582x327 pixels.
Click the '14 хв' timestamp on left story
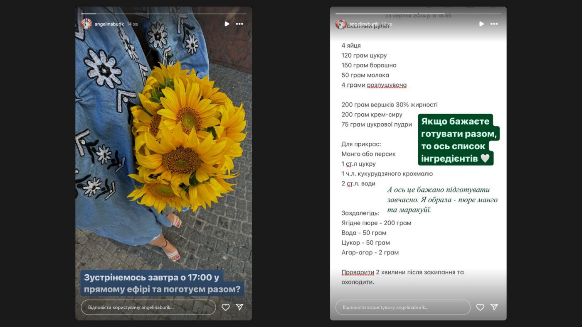click(132, 24)
